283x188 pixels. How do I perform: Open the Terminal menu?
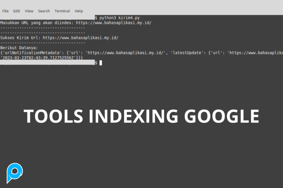(62, 11)
